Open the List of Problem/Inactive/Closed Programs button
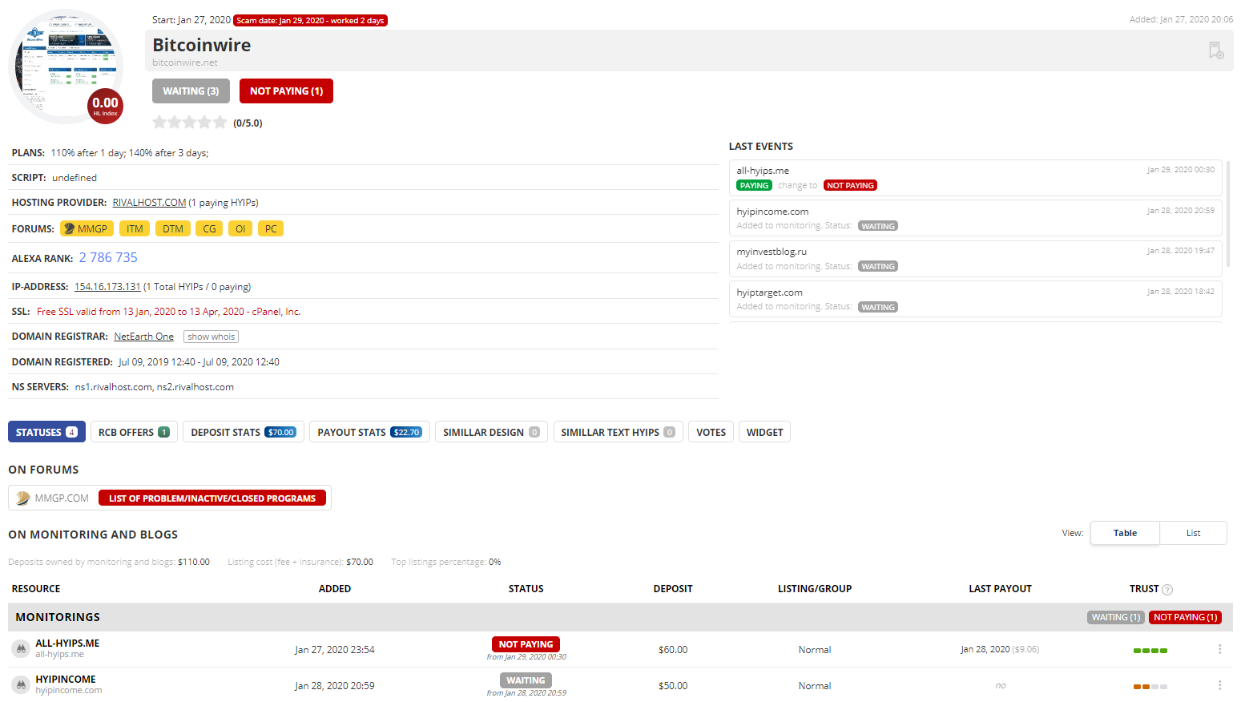1241x702 pixels. [x=212, y=498]
